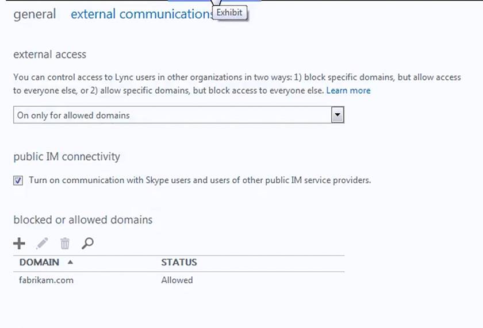Select the external communications tab

point(140,14)
